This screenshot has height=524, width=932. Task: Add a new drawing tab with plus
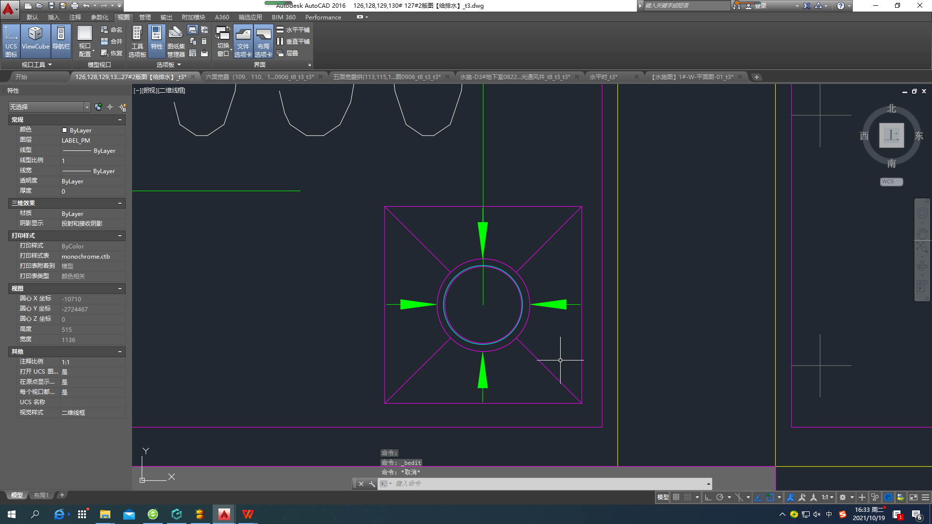[x=756, y=77]
